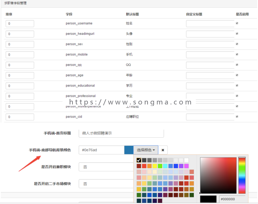Click the custom title field for 性别 row
258x204 pixels.
tap(210, 44)
